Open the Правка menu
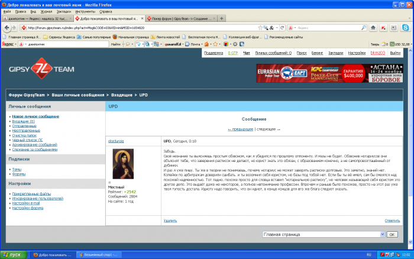 click(20, 12)
